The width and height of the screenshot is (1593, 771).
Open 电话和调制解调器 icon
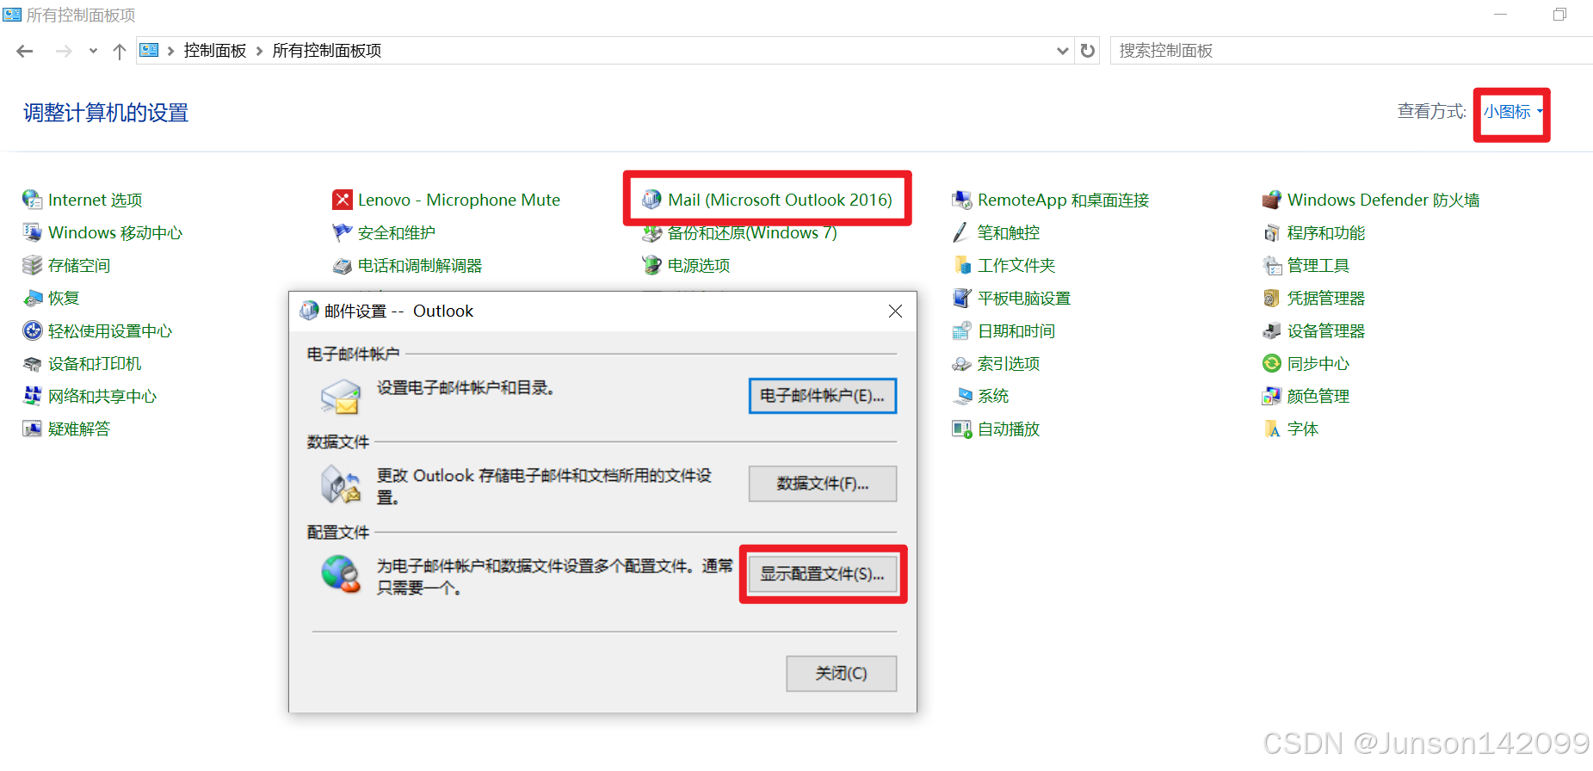pyautogui.click(x=342, y=265)
